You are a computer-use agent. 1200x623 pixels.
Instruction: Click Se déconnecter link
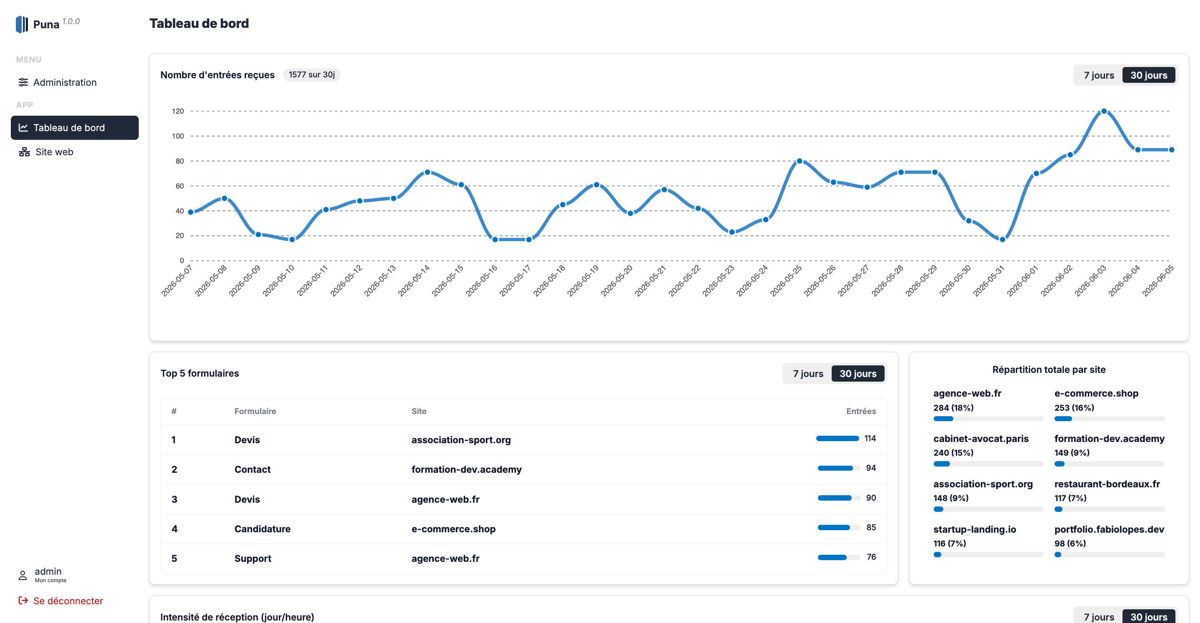click(68, 601)
